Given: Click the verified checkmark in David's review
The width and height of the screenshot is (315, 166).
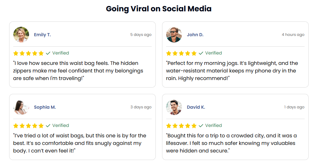Looking at the screenshot, I should pos(201,126).
